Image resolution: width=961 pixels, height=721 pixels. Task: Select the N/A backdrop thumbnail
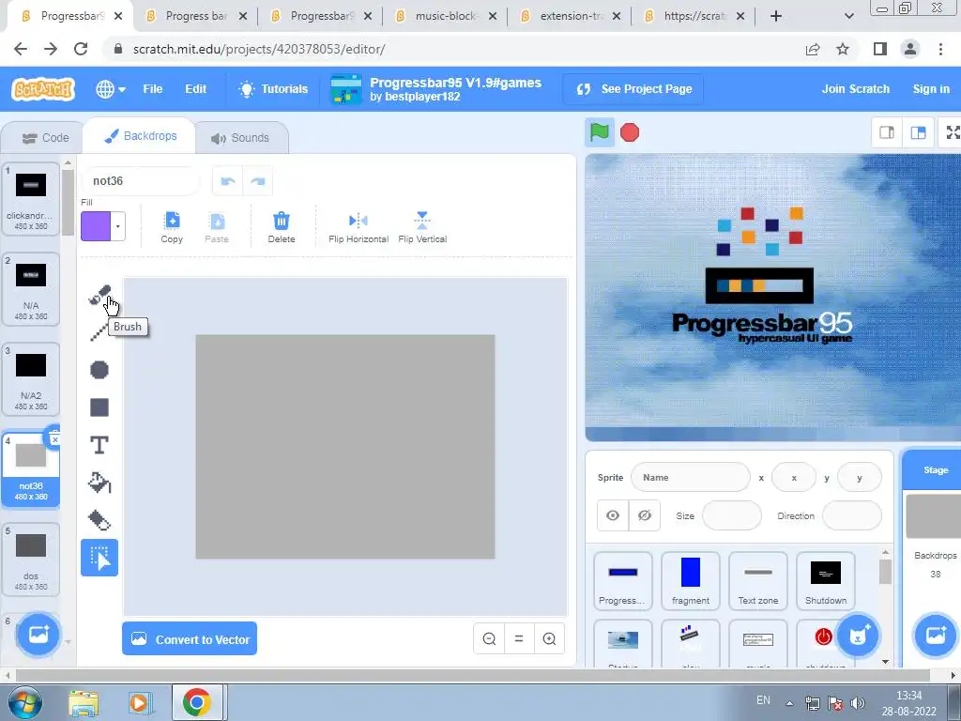(x=31, y=289)
